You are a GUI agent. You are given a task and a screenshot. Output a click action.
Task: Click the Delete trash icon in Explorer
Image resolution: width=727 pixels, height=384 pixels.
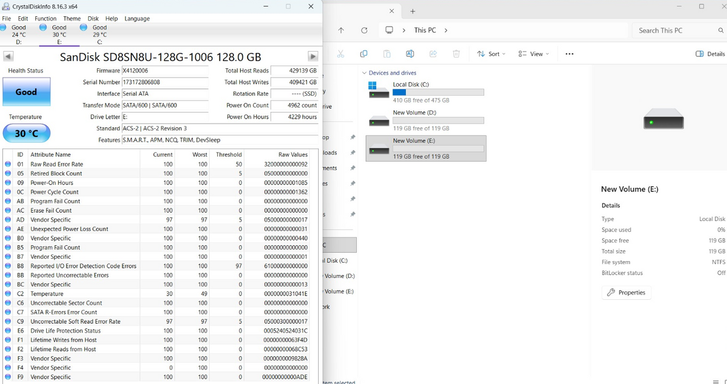[456, 54]
